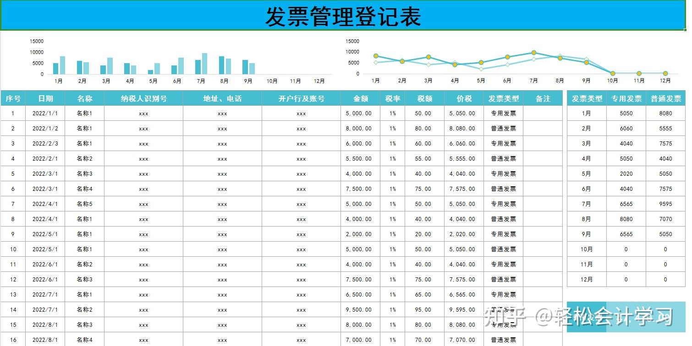The height and width of the screenshot is (346, 692).
Task: Select the total cell 9,595.00
Action: [464, 310]
